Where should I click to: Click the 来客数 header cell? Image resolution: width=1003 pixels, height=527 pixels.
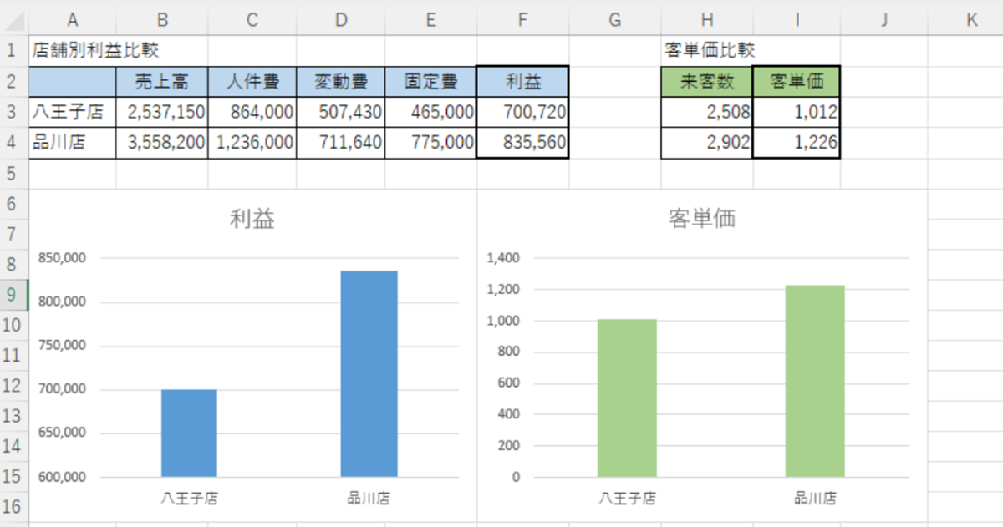[x=707, y=82]
